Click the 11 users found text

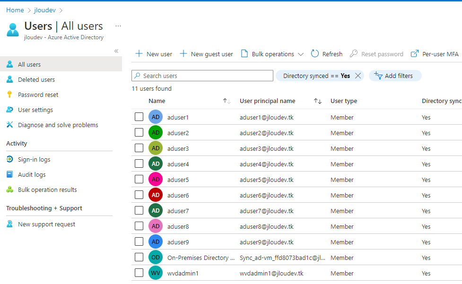point(151,88)
